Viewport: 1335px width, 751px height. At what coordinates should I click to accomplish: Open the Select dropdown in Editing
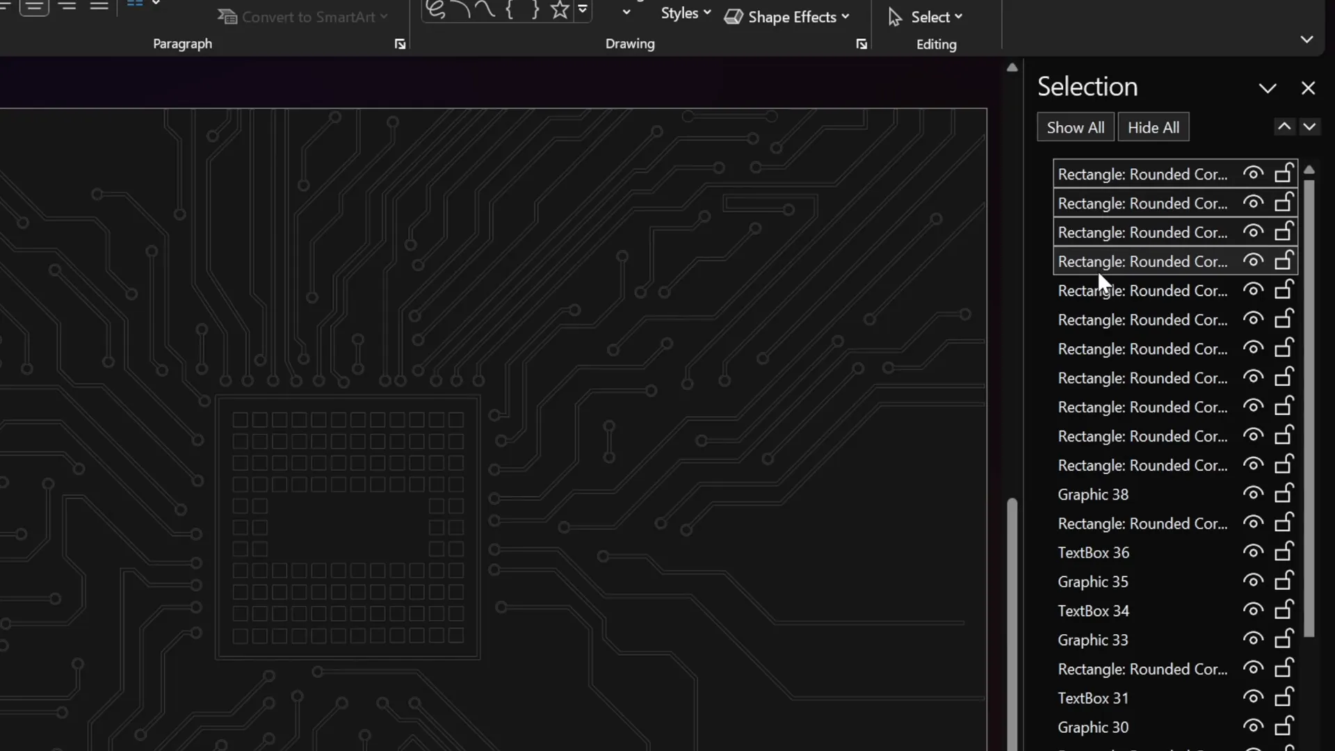tap(925, 17)
